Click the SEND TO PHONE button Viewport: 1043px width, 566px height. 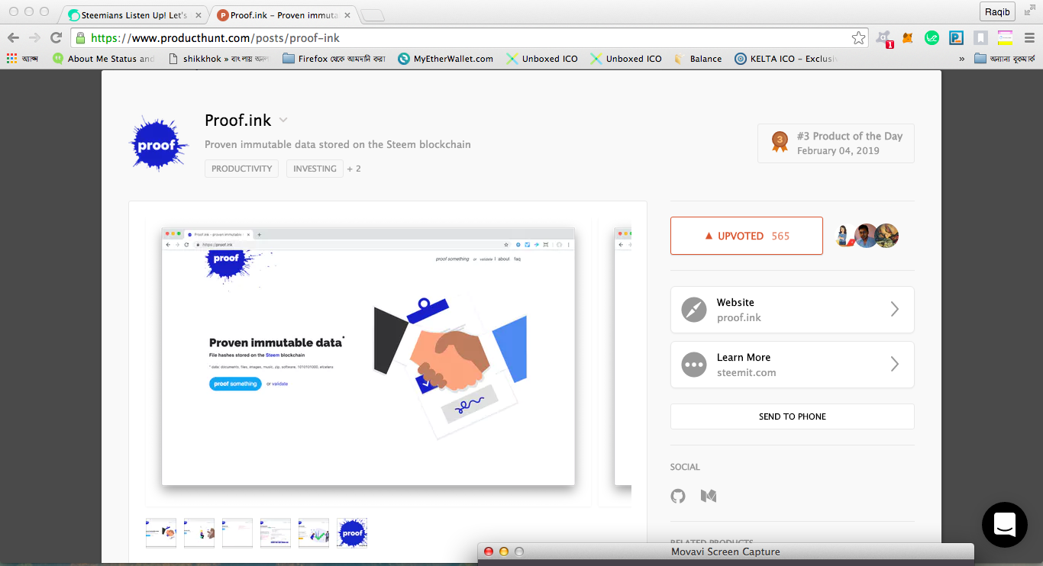pyautogui.click(x=792, y=416)
